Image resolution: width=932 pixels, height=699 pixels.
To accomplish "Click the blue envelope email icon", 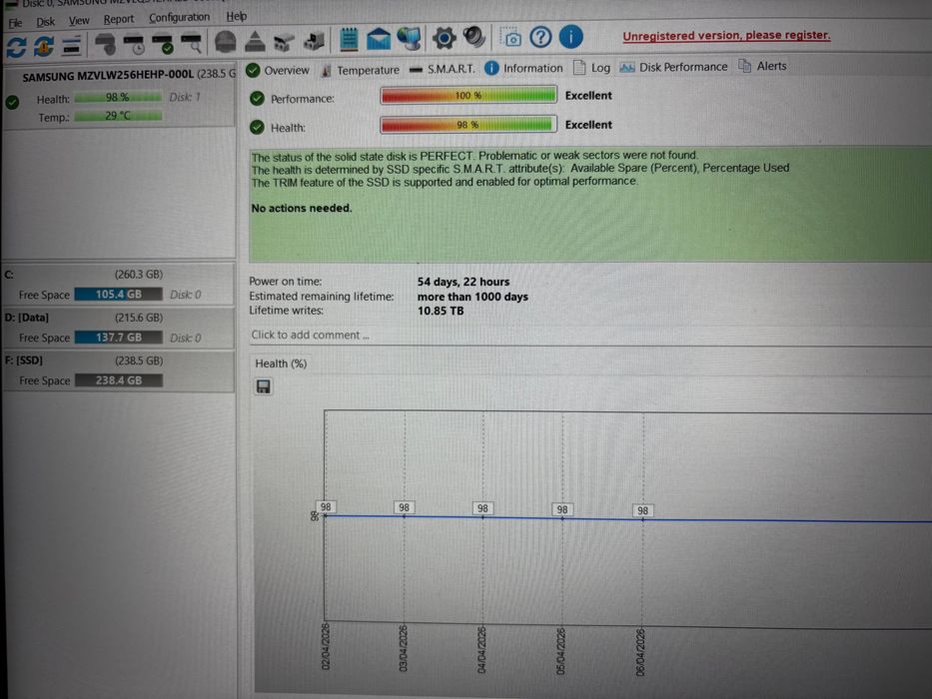I will (x=379, y=39).
